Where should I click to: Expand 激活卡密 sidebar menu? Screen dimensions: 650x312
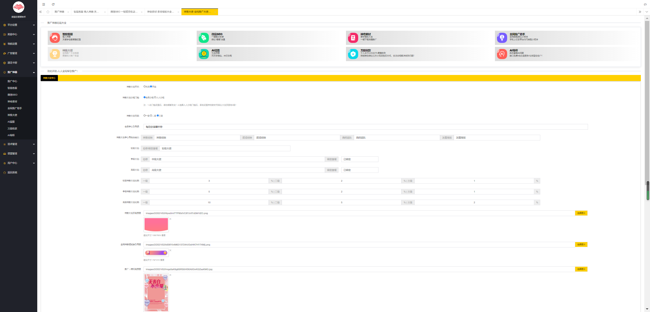click(x=34, y=63)
